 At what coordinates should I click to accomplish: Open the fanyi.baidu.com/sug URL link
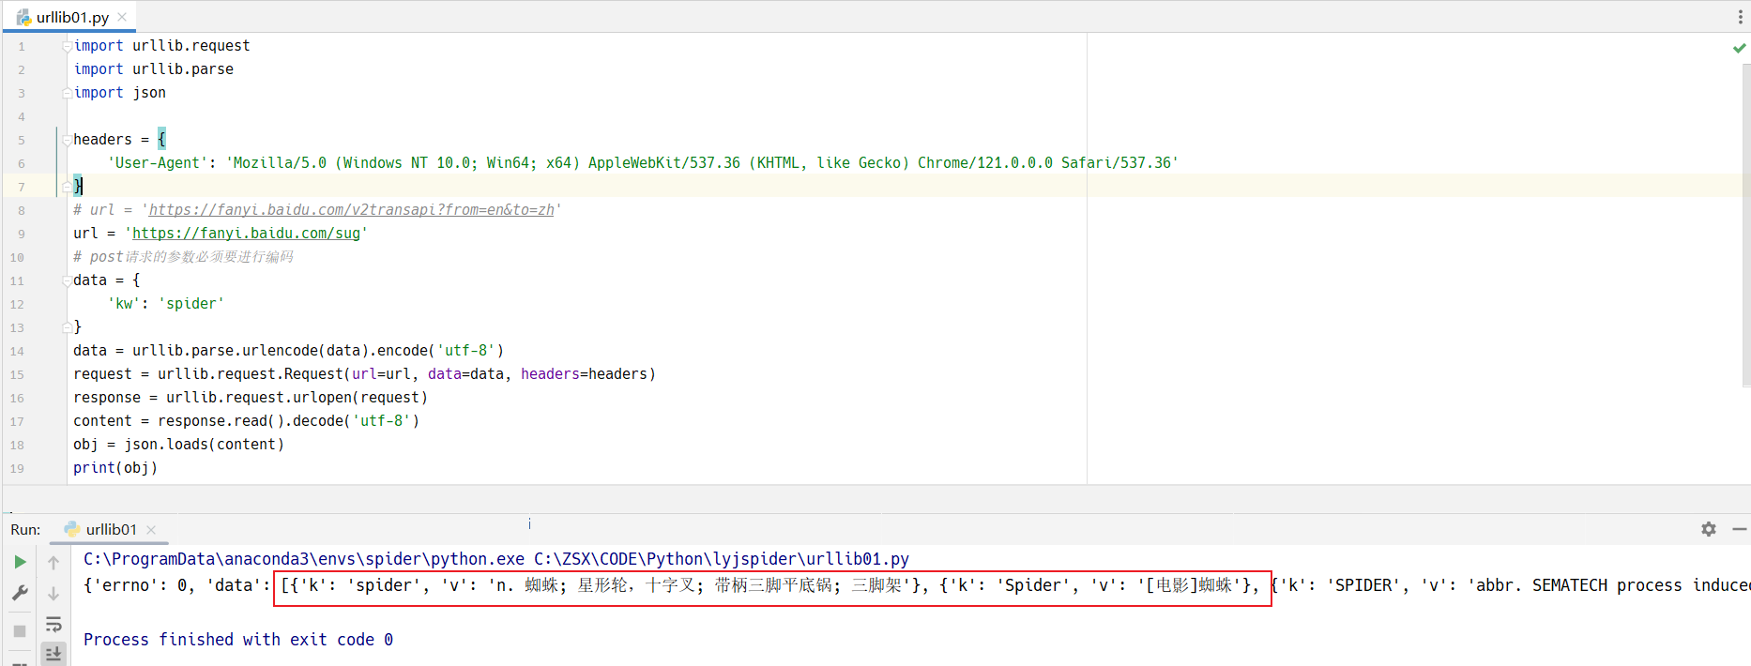tap(246, 234)
